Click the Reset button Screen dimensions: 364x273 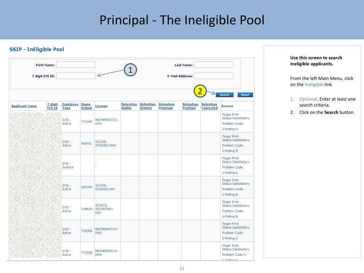245,95
